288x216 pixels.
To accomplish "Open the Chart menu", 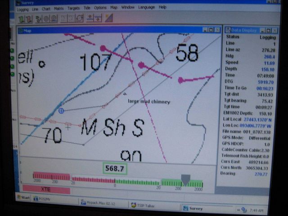I will point(46,9).
